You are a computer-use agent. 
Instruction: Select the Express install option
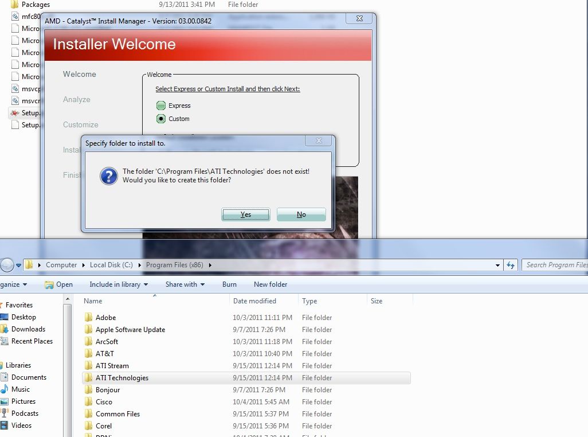pyautogui.click(x=161, y=106)
